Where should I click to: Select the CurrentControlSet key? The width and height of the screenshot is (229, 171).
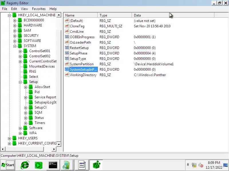[x=43, y=61]
